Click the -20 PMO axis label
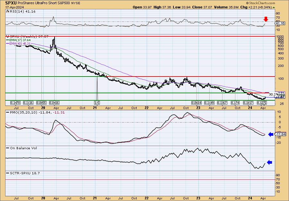The image size is (289, 201). point(278,143)
